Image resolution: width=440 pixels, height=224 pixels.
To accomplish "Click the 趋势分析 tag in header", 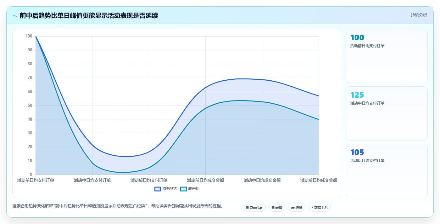I will coord(419,15).
